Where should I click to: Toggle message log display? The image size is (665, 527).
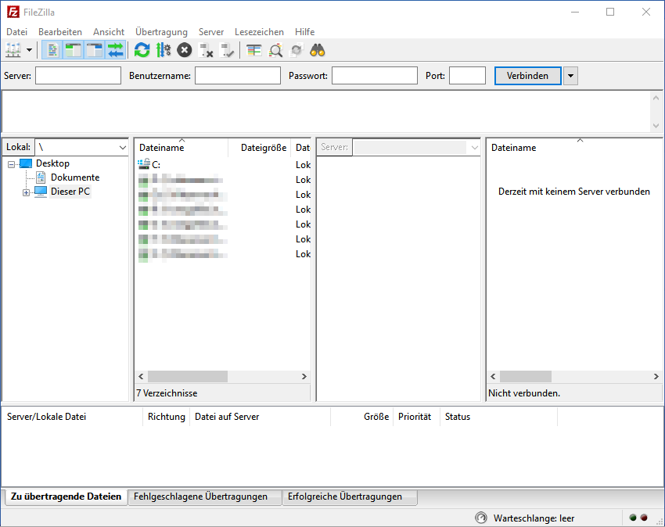click(x=52, y=50)
